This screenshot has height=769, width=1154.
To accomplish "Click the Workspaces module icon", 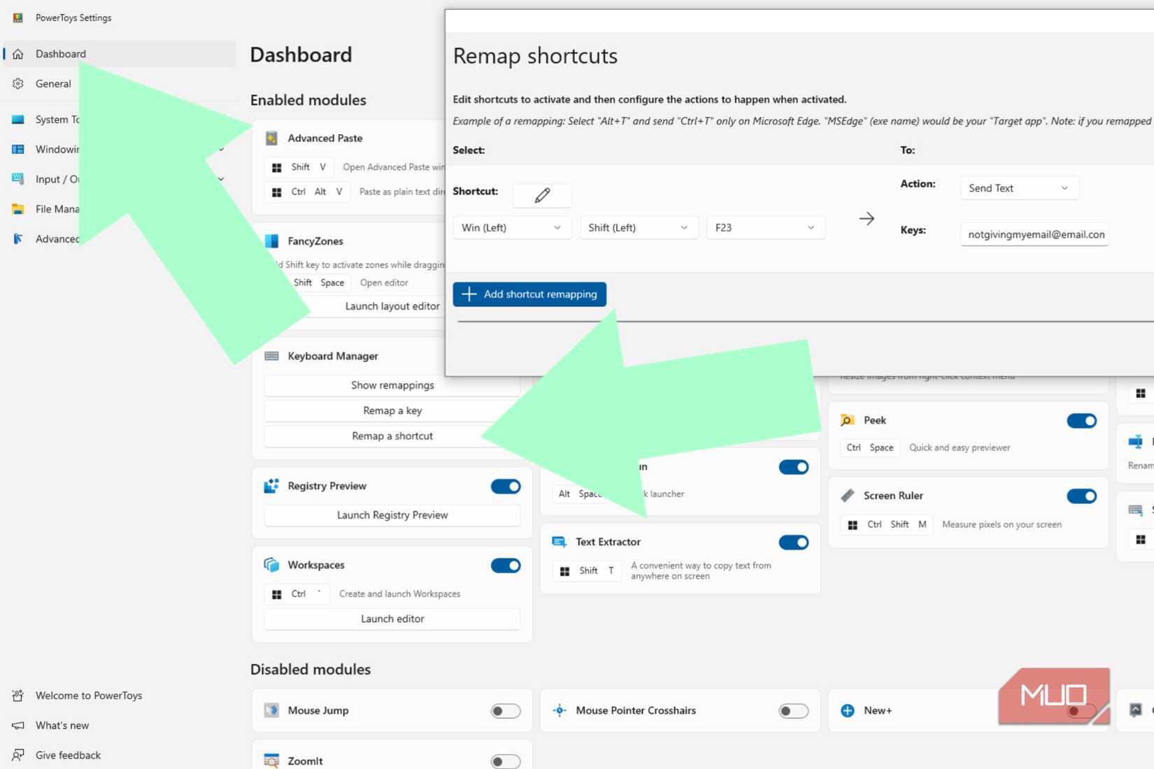I will tap(271, 565).
